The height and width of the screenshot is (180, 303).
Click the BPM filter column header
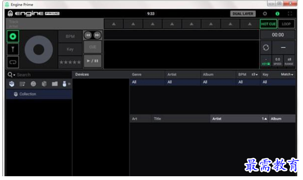click(242, 75)
